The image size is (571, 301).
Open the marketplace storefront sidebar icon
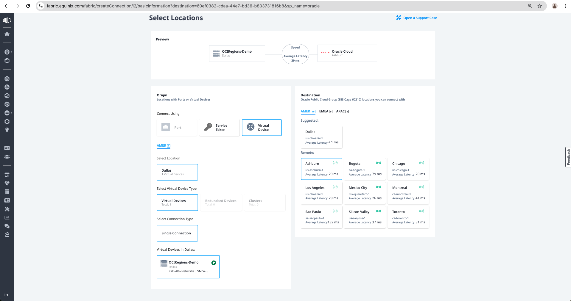[x=7, y=175]
